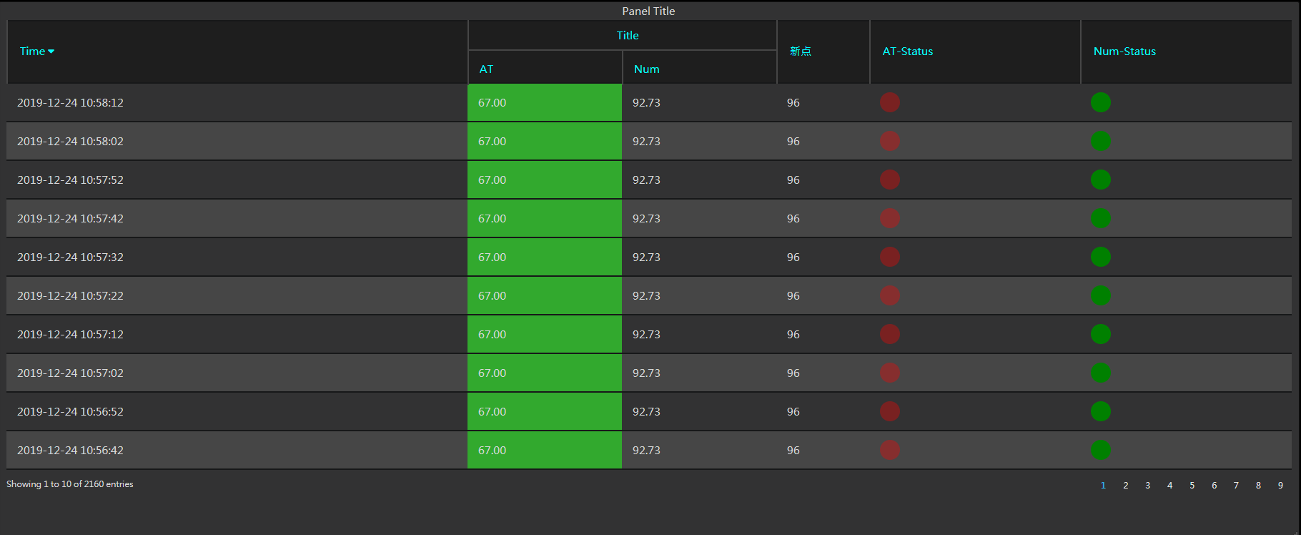The width and height of the screenshot is (1301, 535).
Task: Go to page 8 of the table
Action: (1258, 485)
